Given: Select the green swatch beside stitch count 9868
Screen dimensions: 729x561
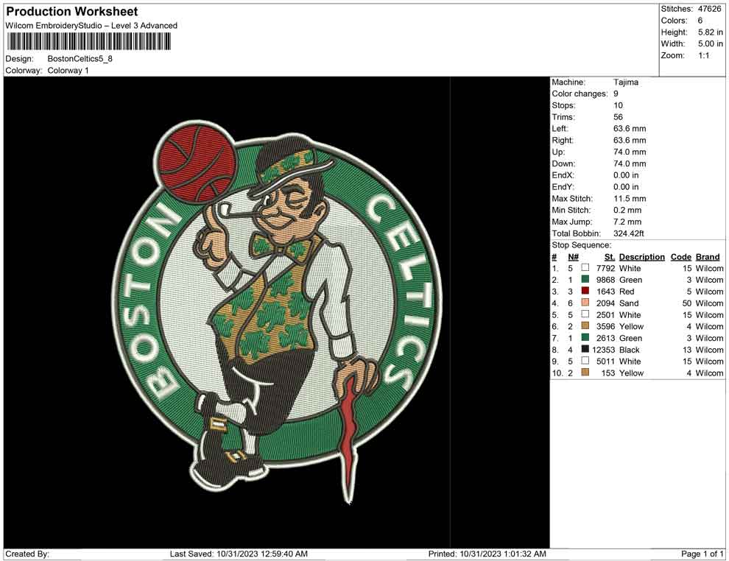Looking at the screenshot, I should click(x=585, y=279).
